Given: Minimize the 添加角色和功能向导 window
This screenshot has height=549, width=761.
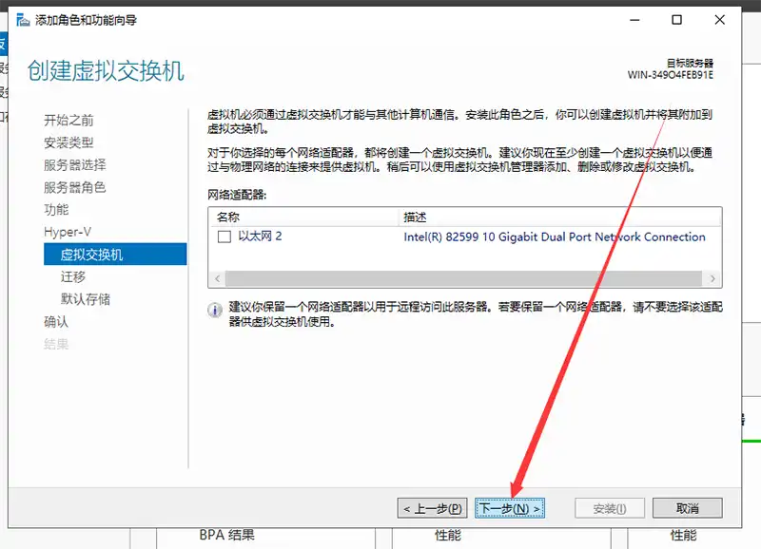Looking at the screenshot, I should (x=632, y=20).
